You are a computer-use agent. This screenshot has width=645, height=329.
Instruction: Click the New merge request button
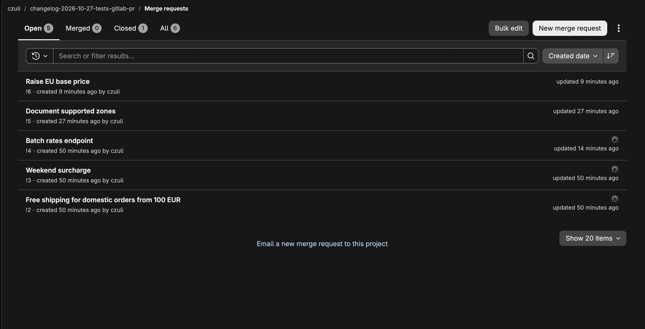[570, 28]
